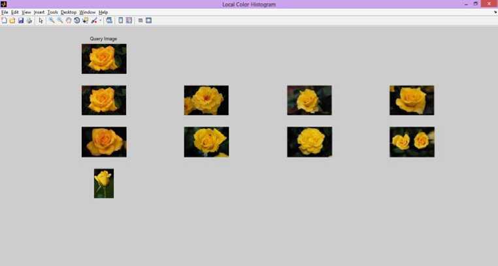
Task: Enable the Pan hand tool
Action: tap(69, 20)
